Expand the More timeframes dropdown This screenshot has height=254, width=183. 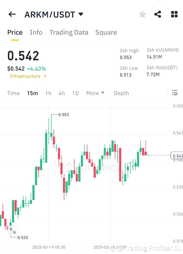point(95,93)
